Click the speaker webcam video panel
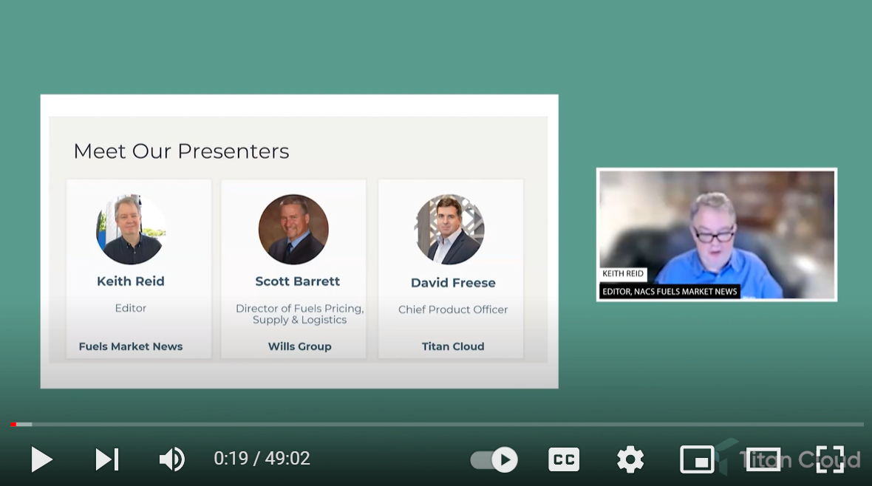This screenshot has width=872, height=486. click(717, 235)
